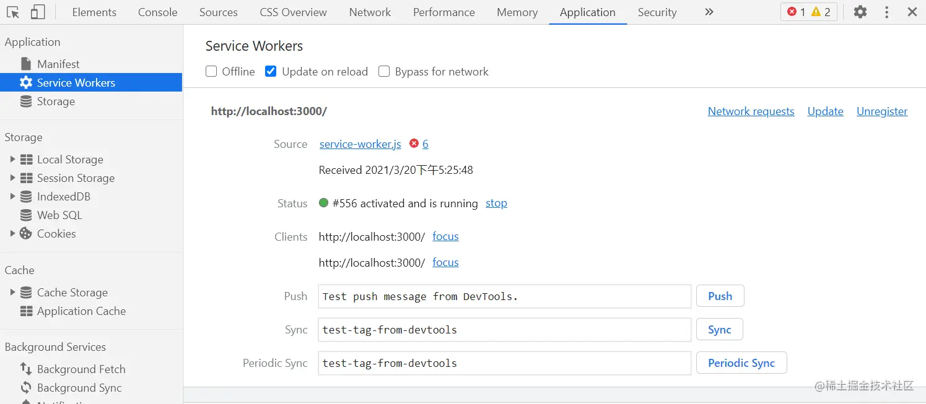This screenshot has width=926, height=404.
Task: Expand the IndexedDB tree item
Action: pos(12,196)
